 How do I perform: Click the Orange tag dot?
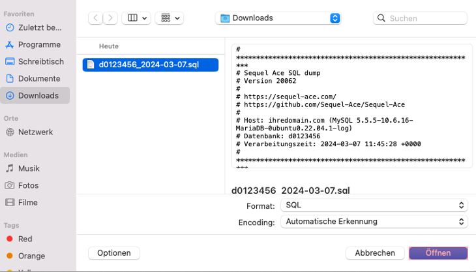pos(10,256)
